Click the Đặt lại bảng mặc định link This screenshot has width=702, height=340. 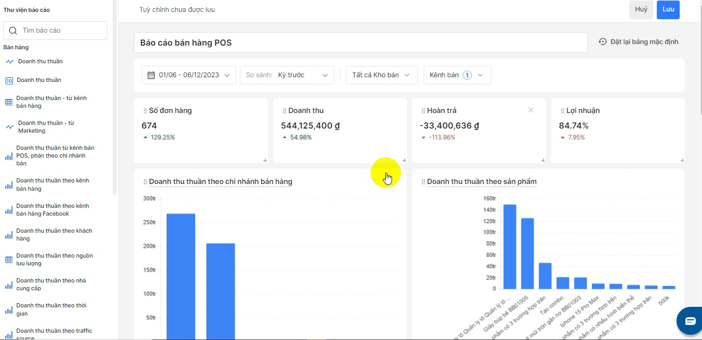coord(644,42)
